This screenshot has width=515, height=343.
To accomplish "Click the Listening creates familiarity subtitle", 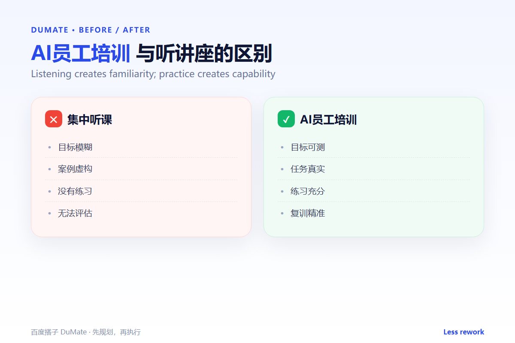I will click(153, 74).
